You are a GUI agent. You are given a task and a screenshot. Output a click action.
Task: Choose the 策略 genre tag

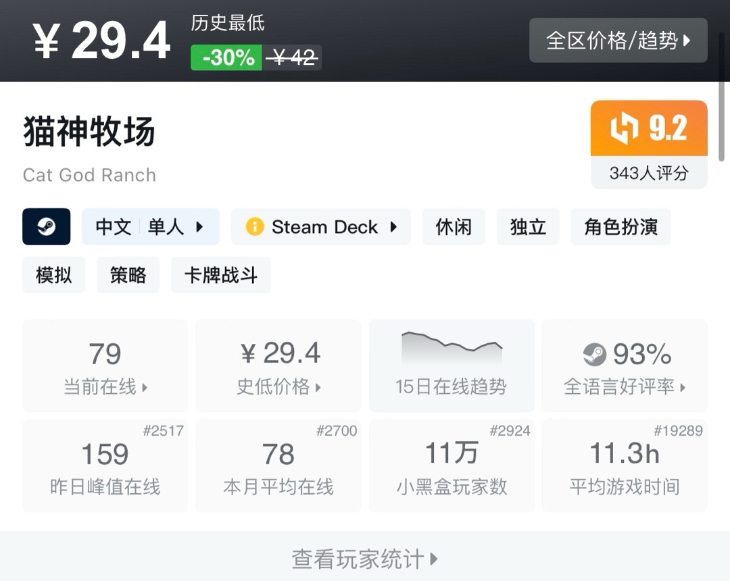pos(128,275)
